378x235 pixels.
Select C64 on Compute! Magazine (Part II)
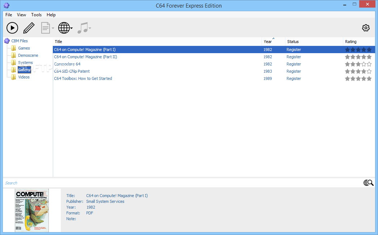(85, 57)
